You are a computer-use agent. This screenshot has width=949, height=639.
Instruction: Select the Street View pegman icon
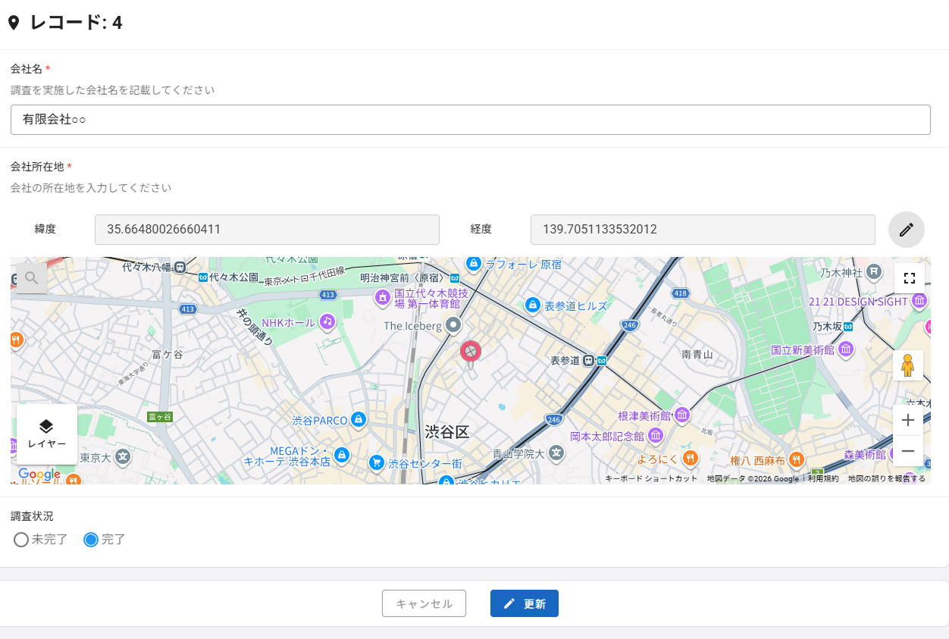tap(907, 365)
